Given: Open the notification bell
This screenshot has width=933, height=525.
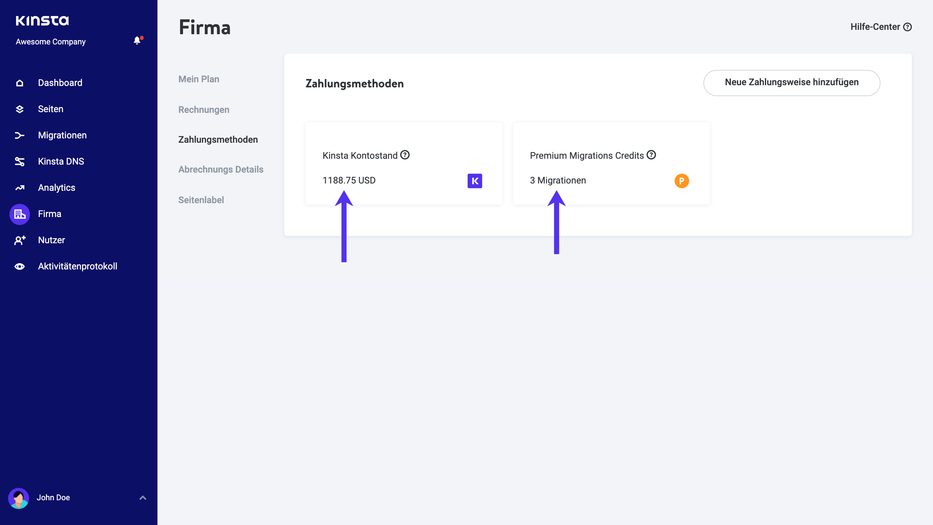Looking at the screenshot, I should click(137, 40).
